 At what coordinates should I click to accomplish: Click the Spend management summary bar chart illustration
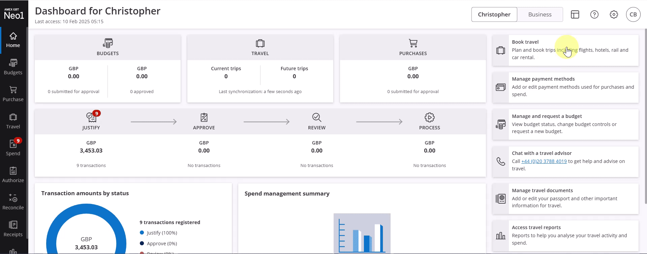coord(362,234)
